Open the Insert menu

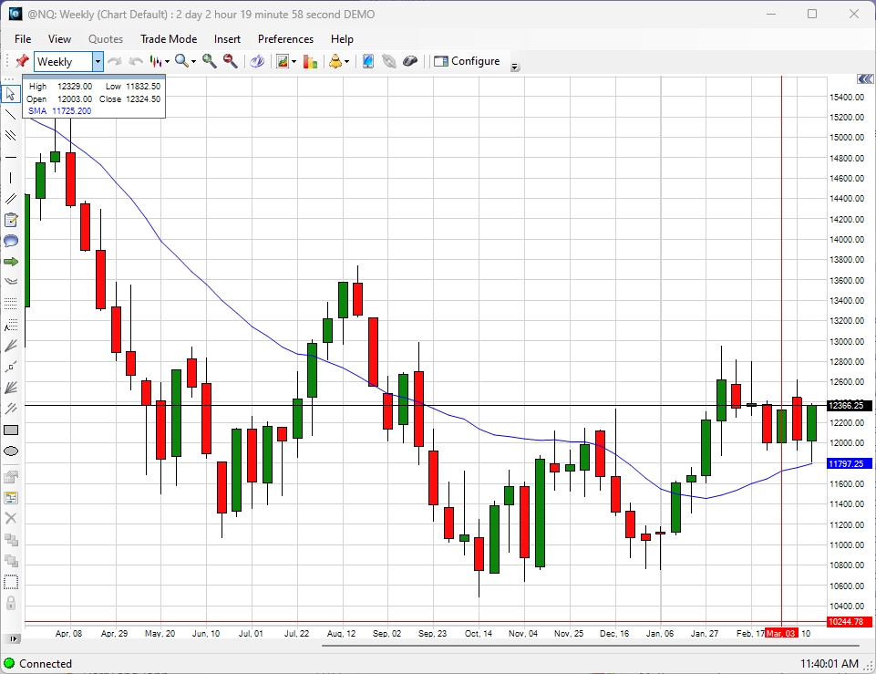pos(227,39)
